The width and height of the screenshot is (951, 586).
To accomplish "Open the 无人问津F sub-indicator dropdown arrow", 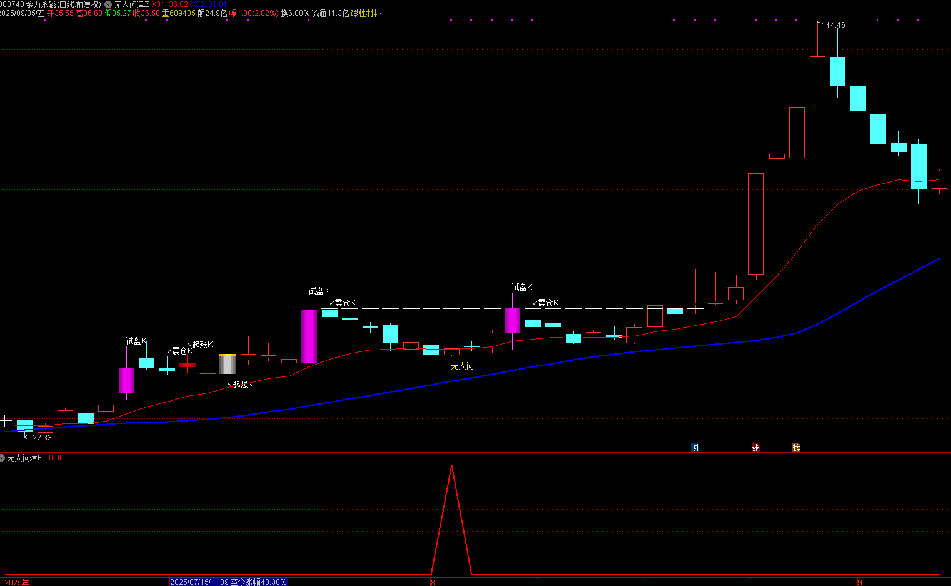I will pyautogui.click(x=3, y=458).
